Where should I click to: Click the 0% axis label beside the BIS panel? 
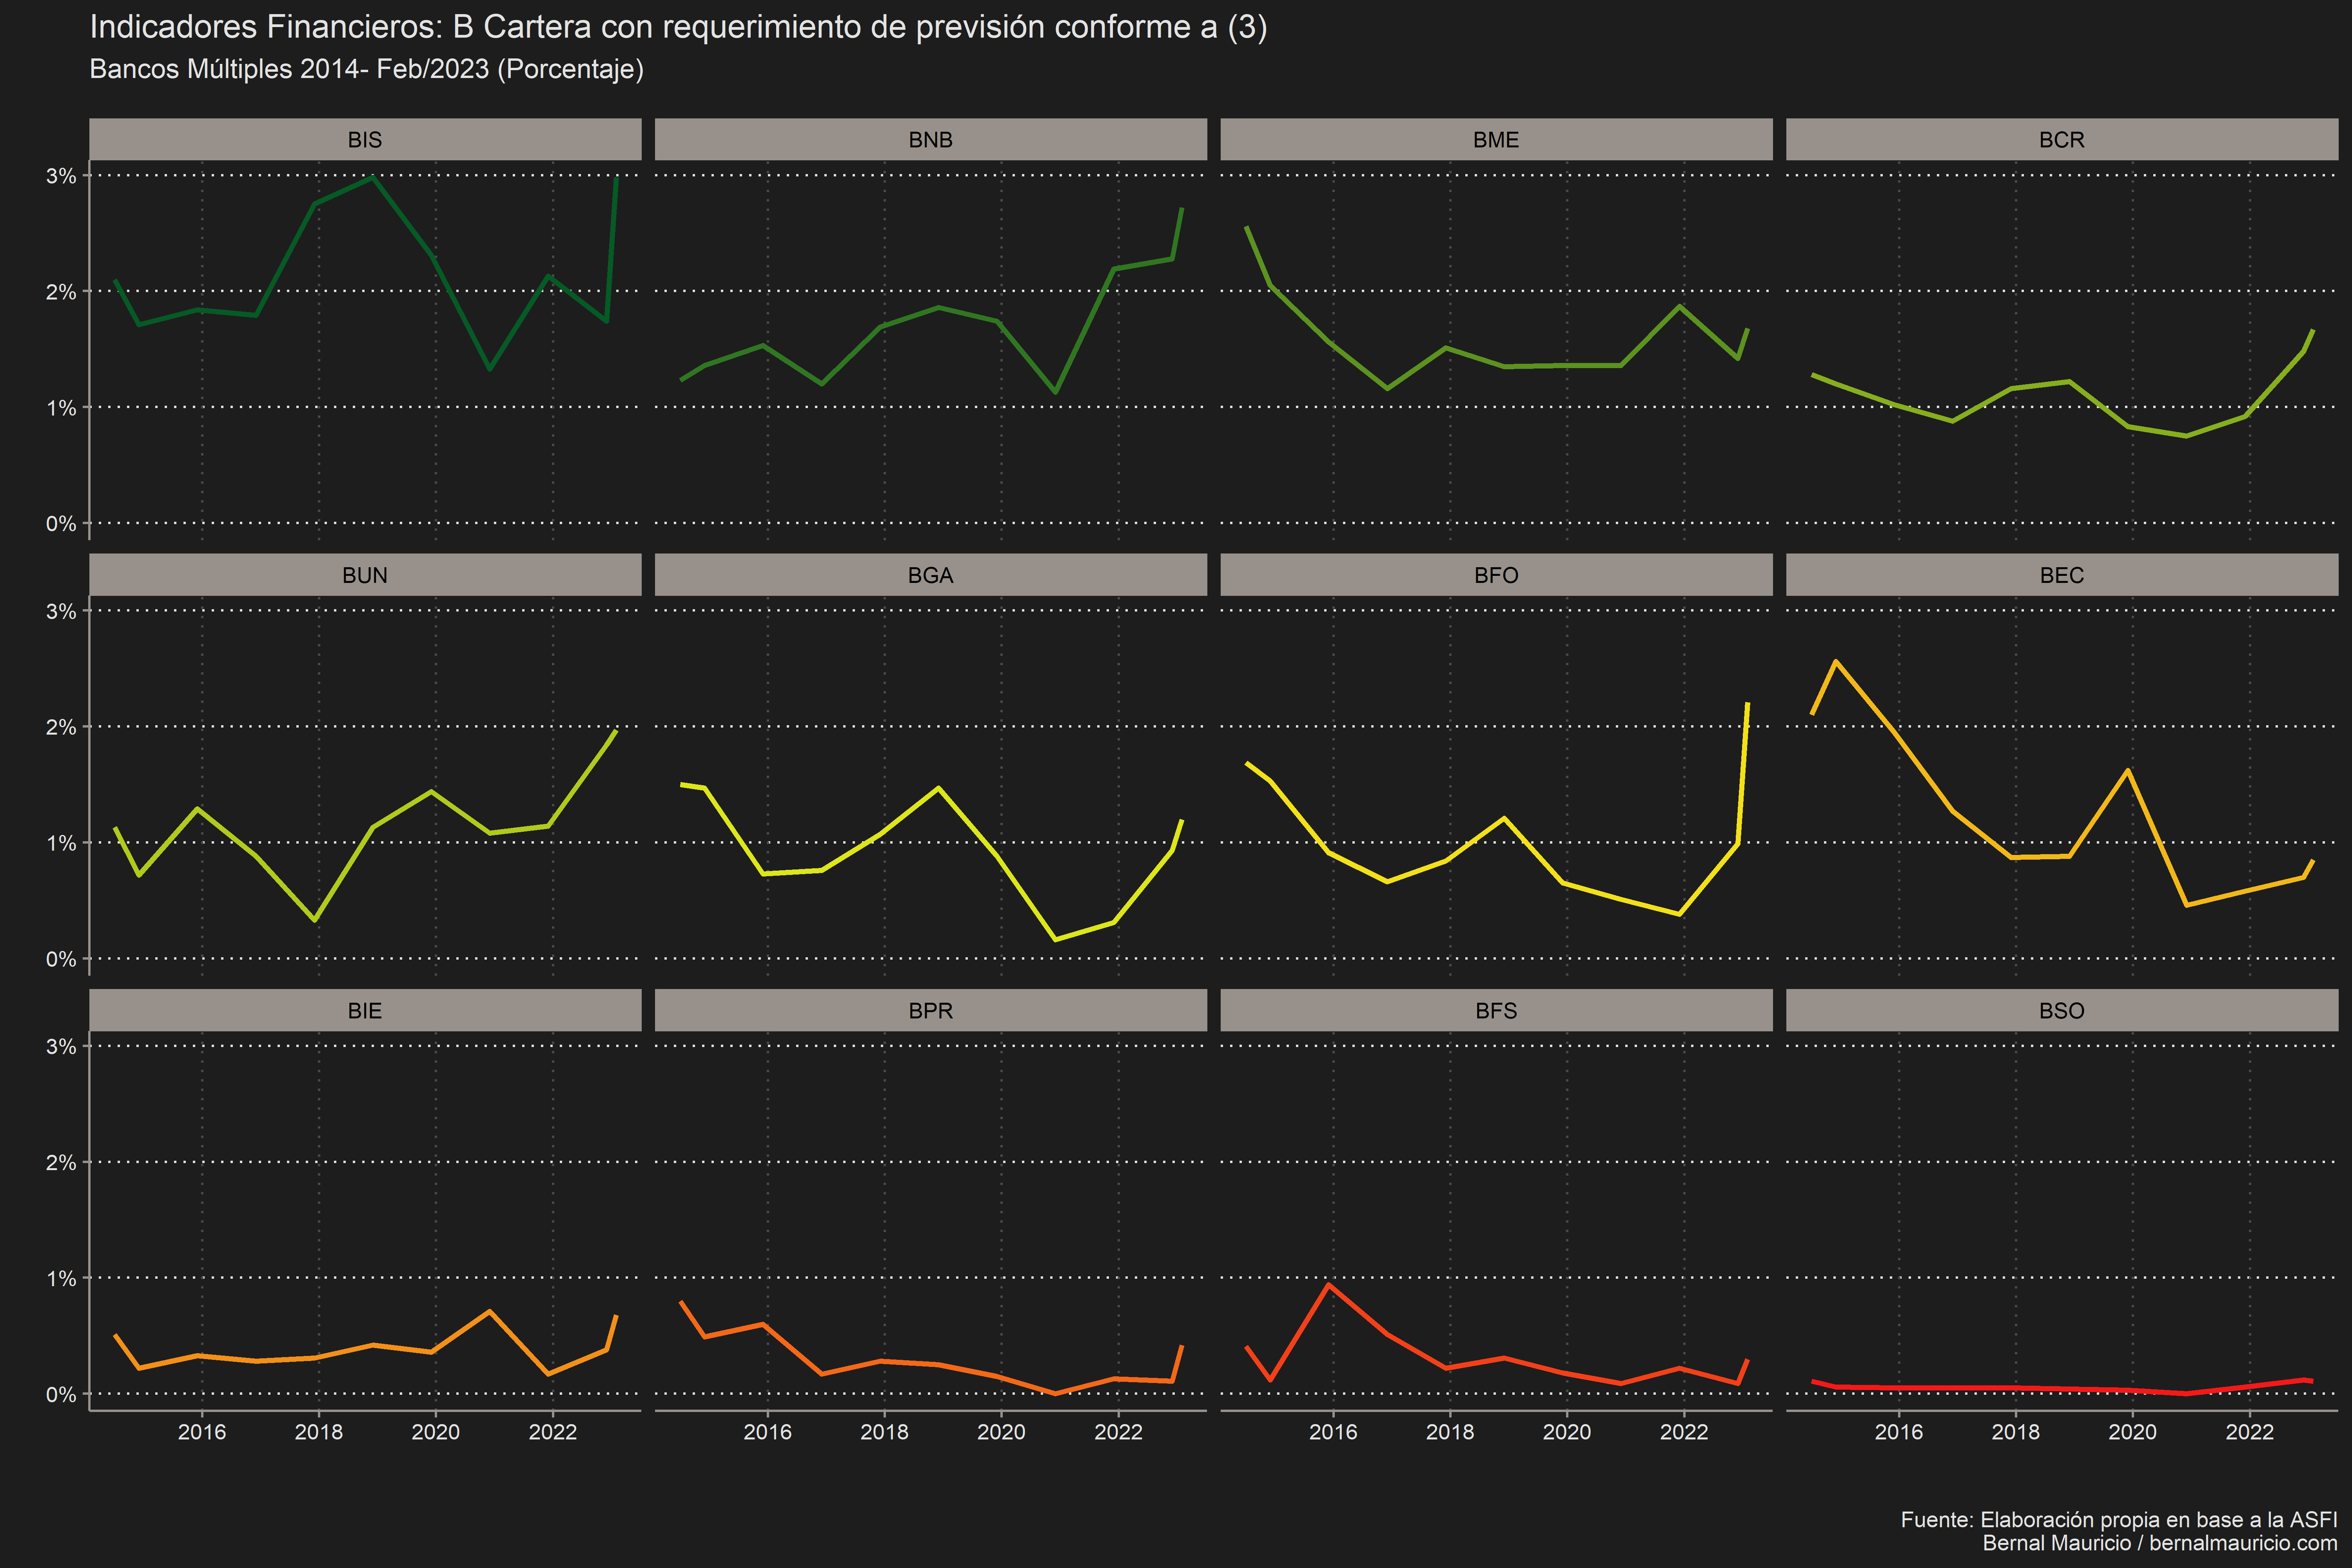tap(61, 524)
